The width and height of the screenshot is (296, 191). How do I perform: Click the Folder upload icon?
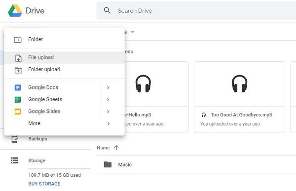pyautogui.click(x=18, y=70)
